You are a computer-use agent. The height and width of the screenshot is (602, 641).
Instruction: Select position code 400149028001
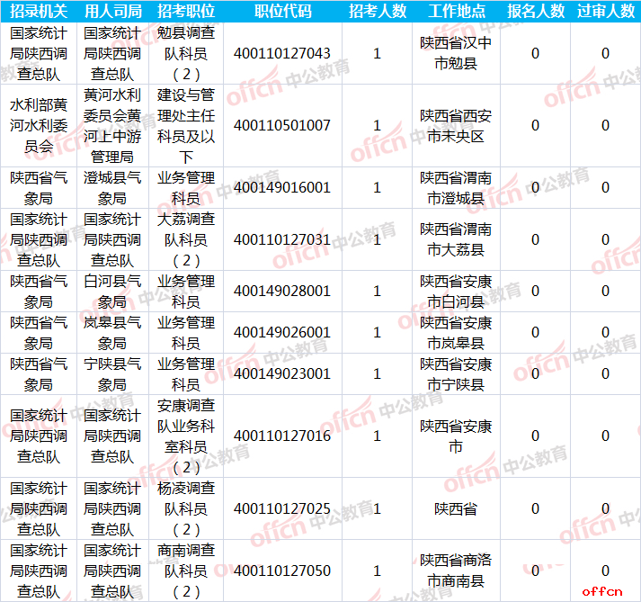(282, 292)
